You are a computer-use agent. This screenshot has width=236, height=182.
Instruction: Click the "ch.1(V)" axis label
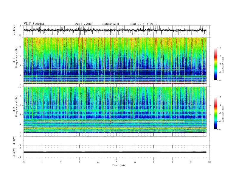coord(14,30)
